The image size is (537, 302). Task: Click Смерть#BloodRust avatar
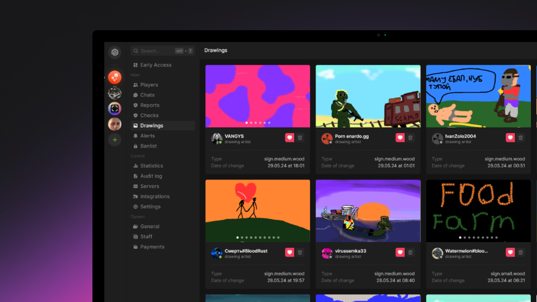point(216,253)
